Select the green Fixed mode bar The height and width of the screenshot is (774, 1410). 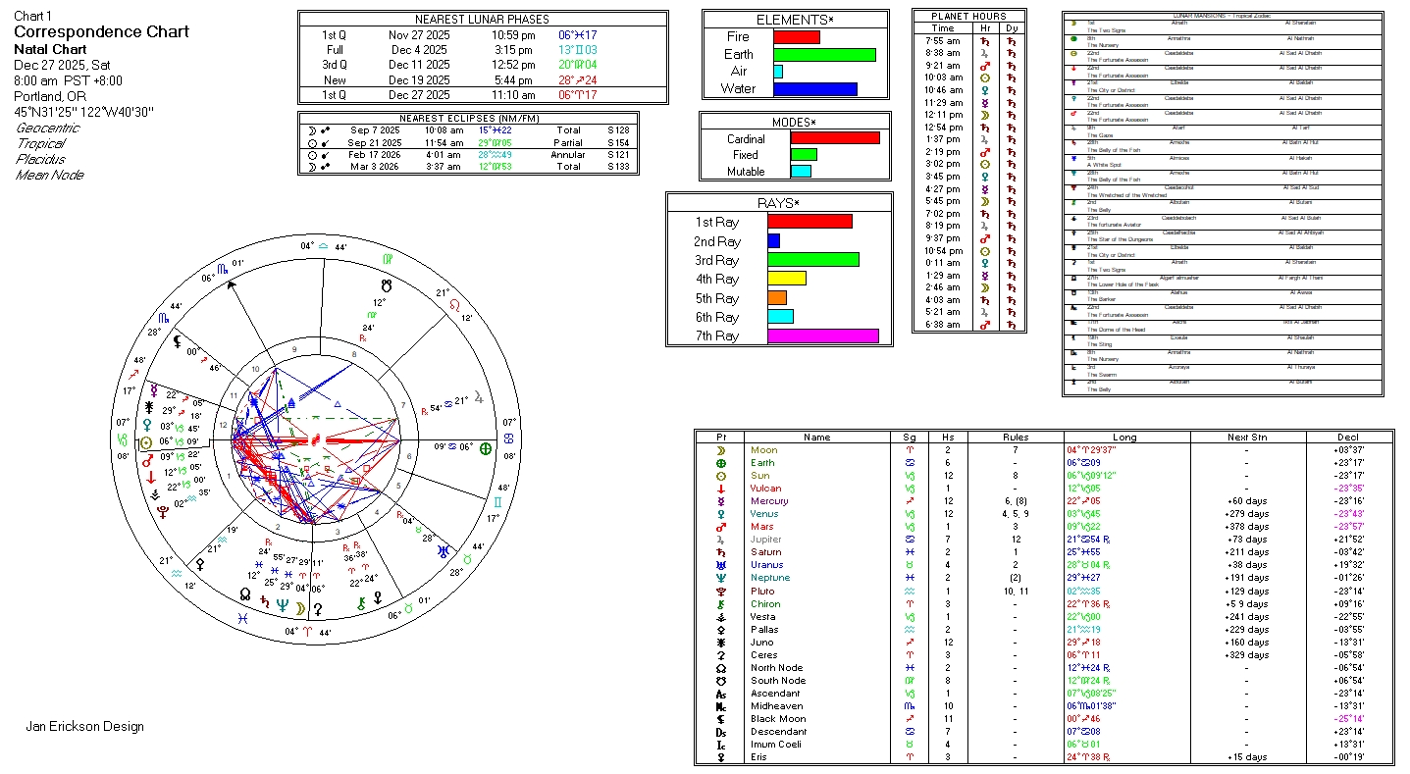pyautogui.click(x=804, y=155)
